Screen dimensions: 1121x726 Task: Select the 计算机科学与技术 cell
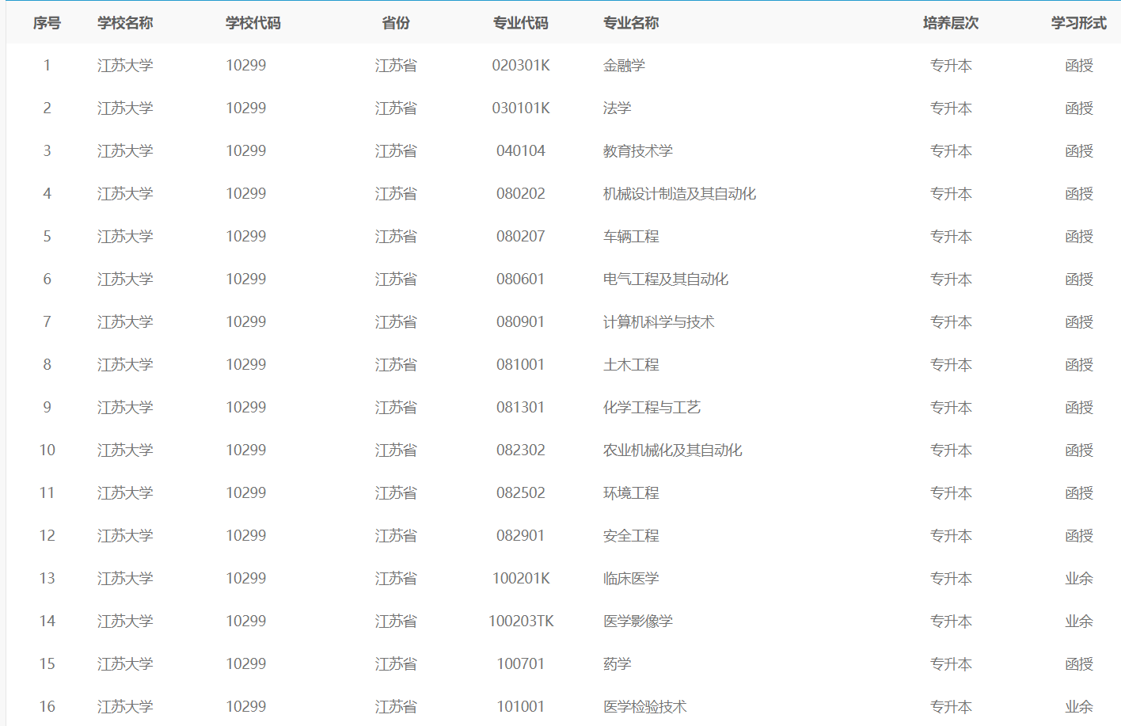click(x=659, y=322)
